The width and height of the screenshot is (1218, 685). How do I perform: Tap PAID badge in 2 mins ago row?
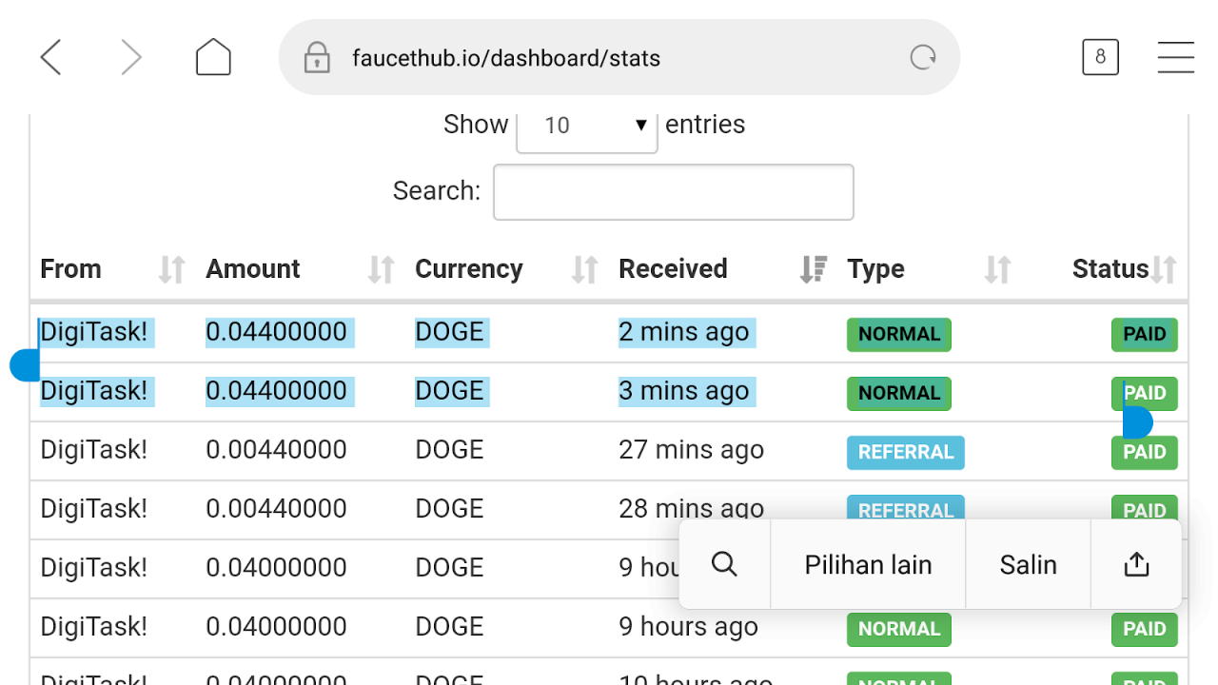tap(1145, 334)
